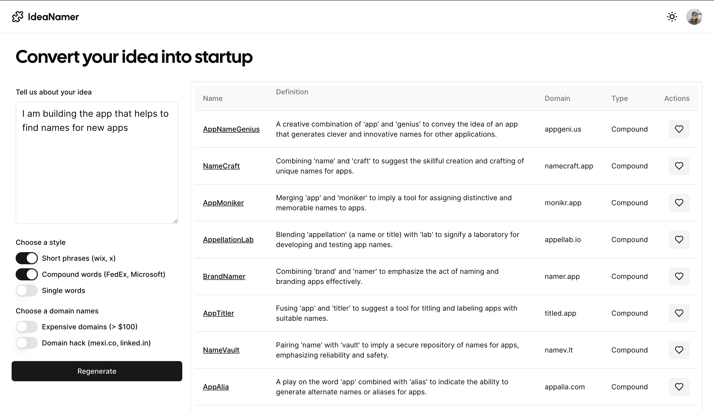
Task: Click the heart icon for AppMoniker
Action: pos(679,203)
